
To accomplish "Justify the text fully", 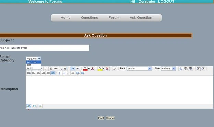I will (48, 73).
